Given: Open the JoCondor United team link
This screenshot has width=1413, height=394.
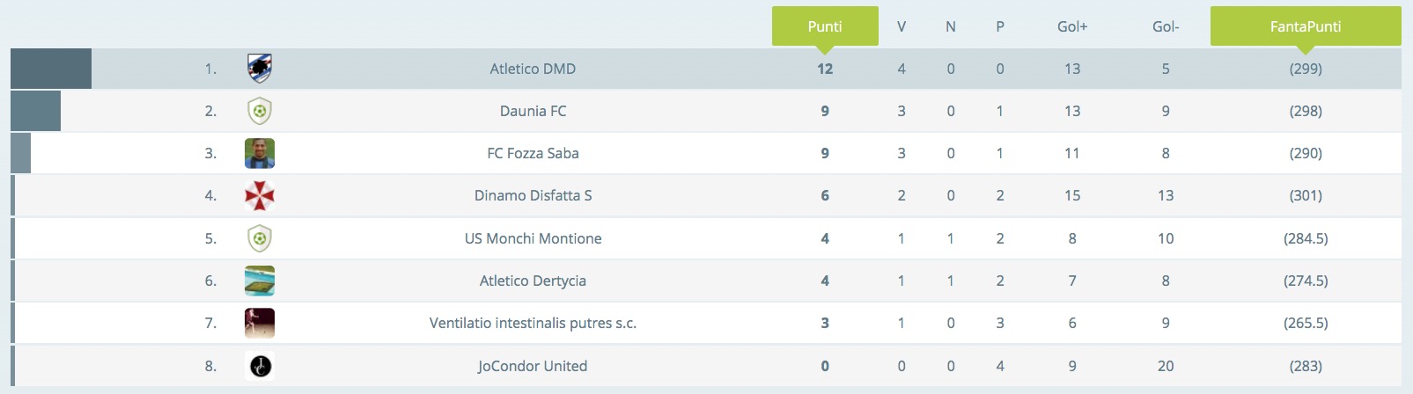Looking at the screenshot, I should tap(533, 366).
